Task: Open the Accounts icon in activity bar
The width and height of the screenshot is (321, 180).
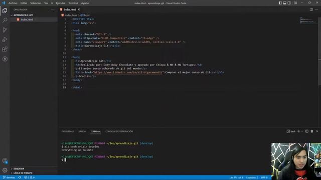Action: tap(5, 161)
